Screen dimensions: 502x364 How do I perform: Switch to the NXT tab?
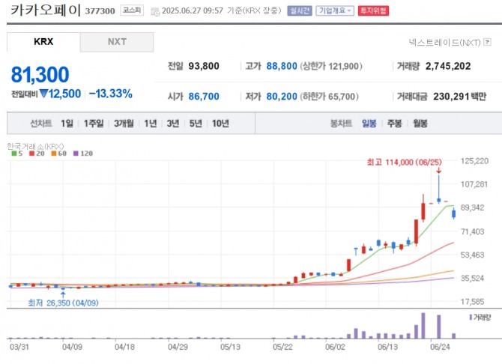(117, 42)
